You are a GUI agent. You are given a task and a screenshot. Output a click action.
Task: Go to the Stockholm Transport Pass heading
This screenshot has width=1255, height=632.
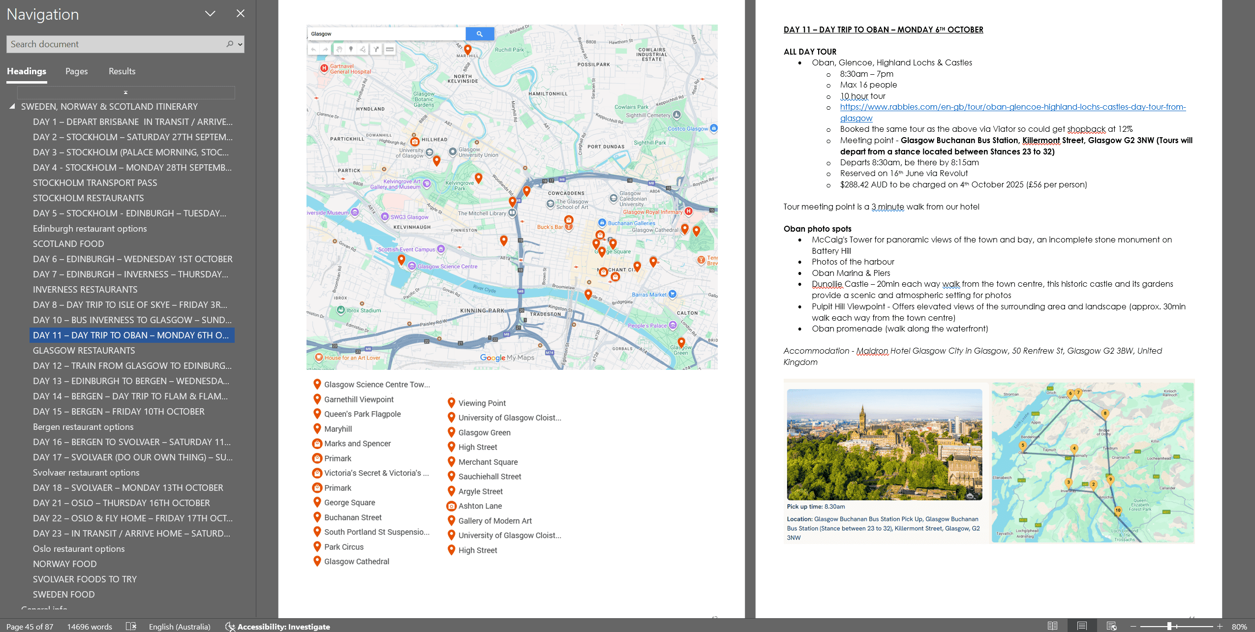click(x=95, y=183)
